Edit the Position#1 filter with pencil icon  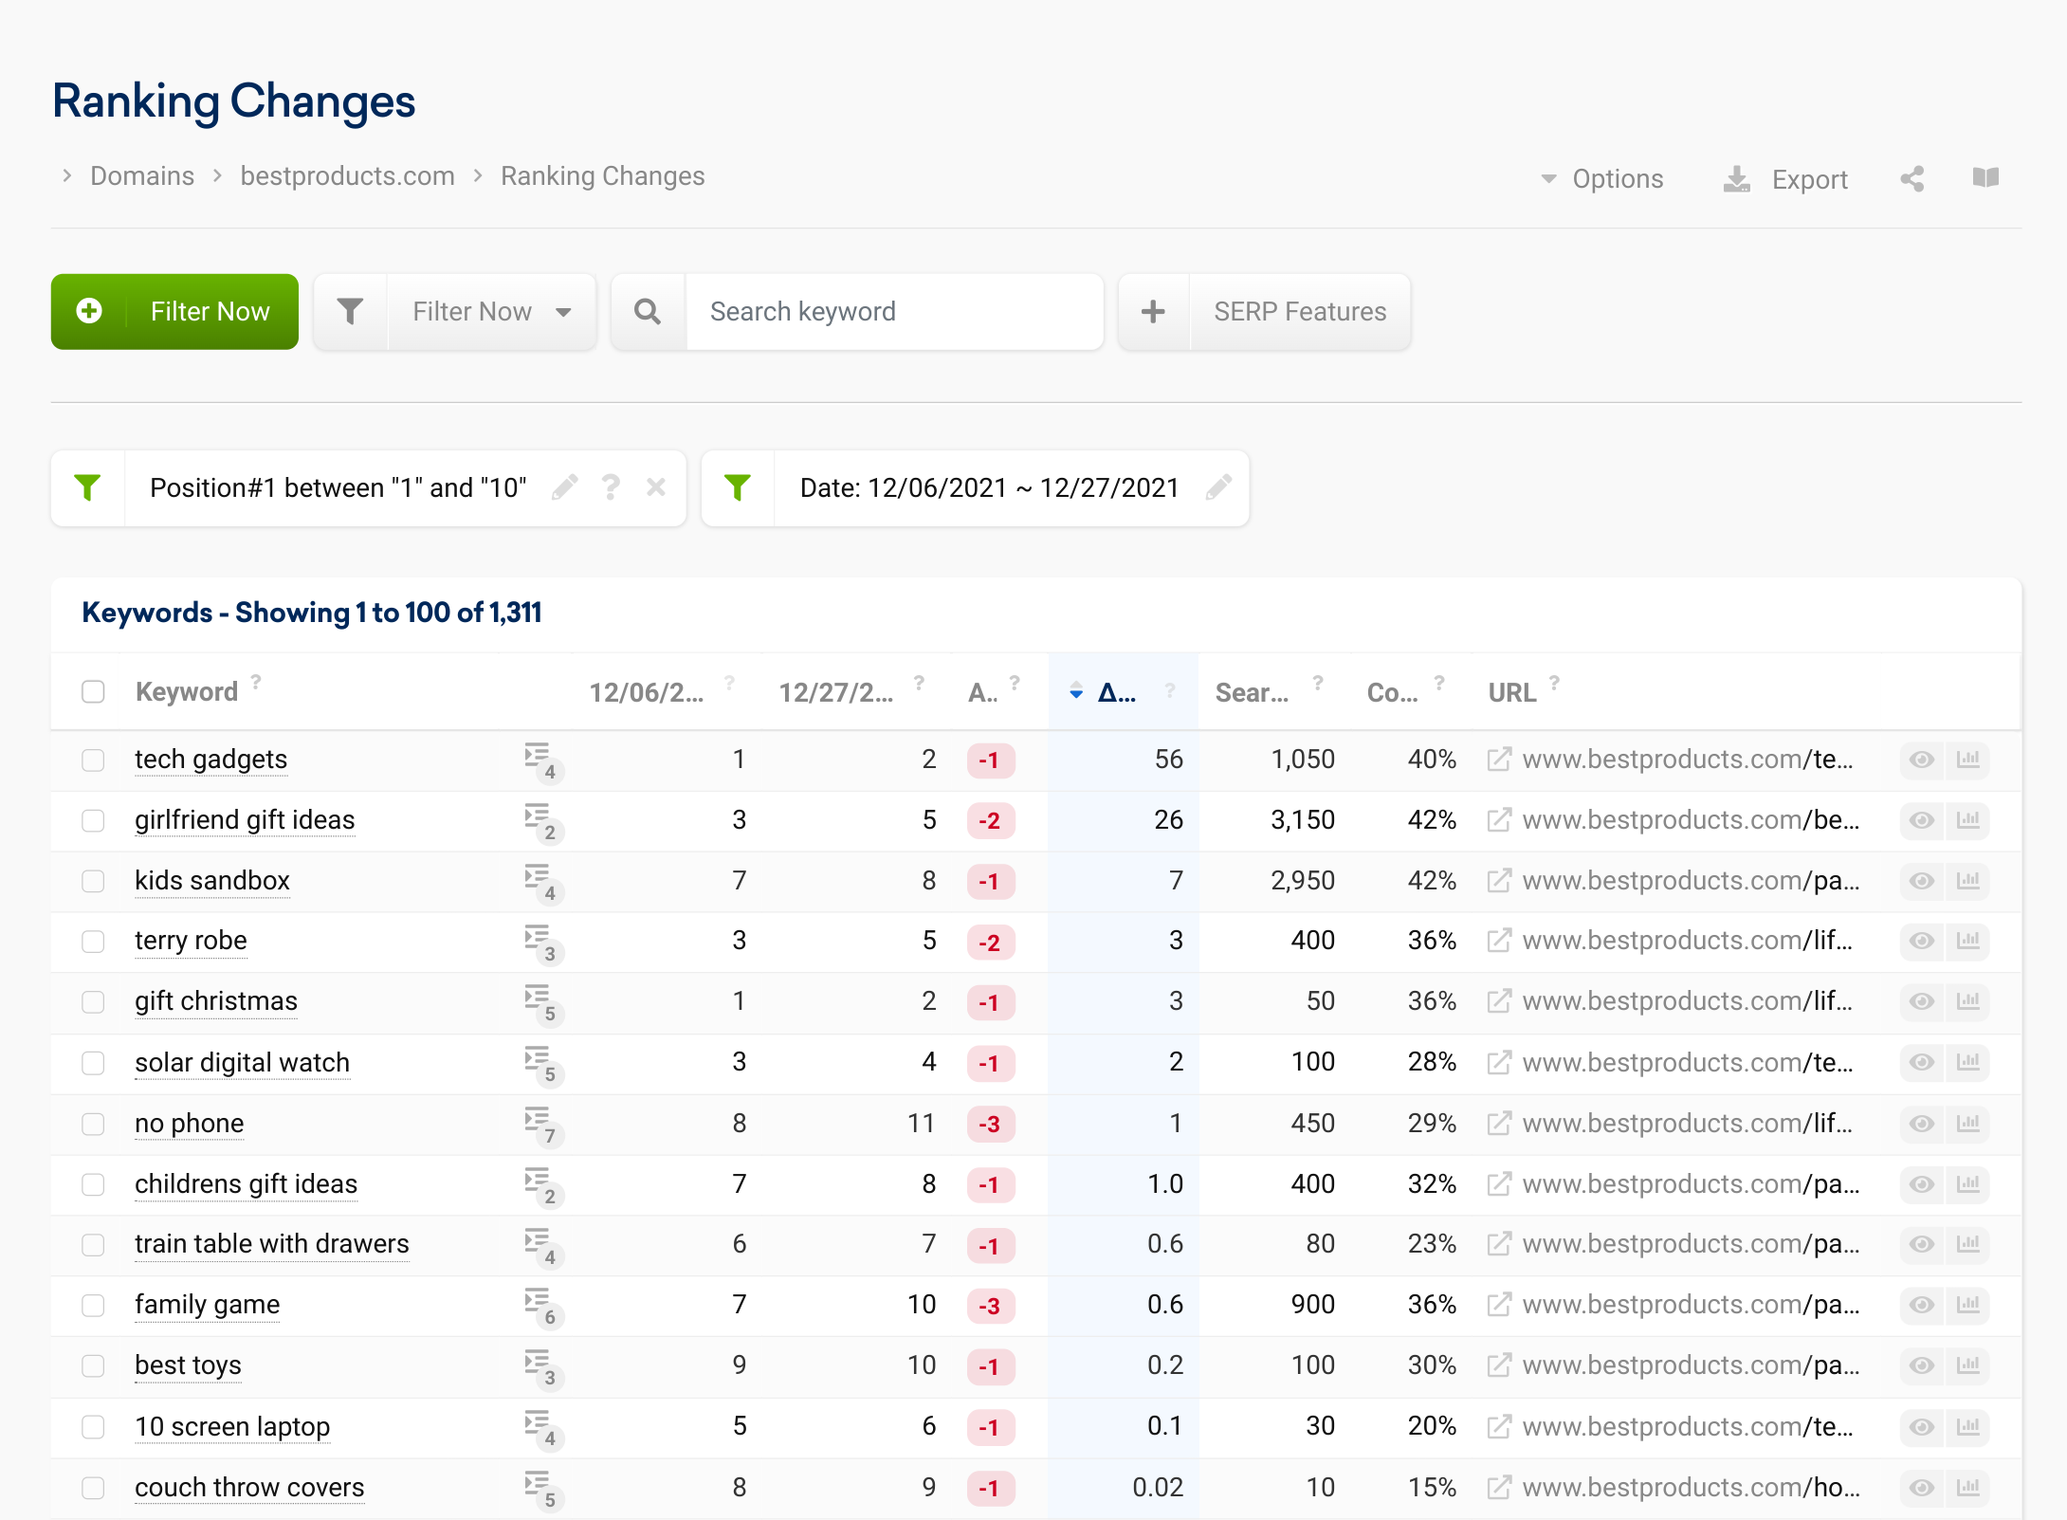(x=565, y=487)
